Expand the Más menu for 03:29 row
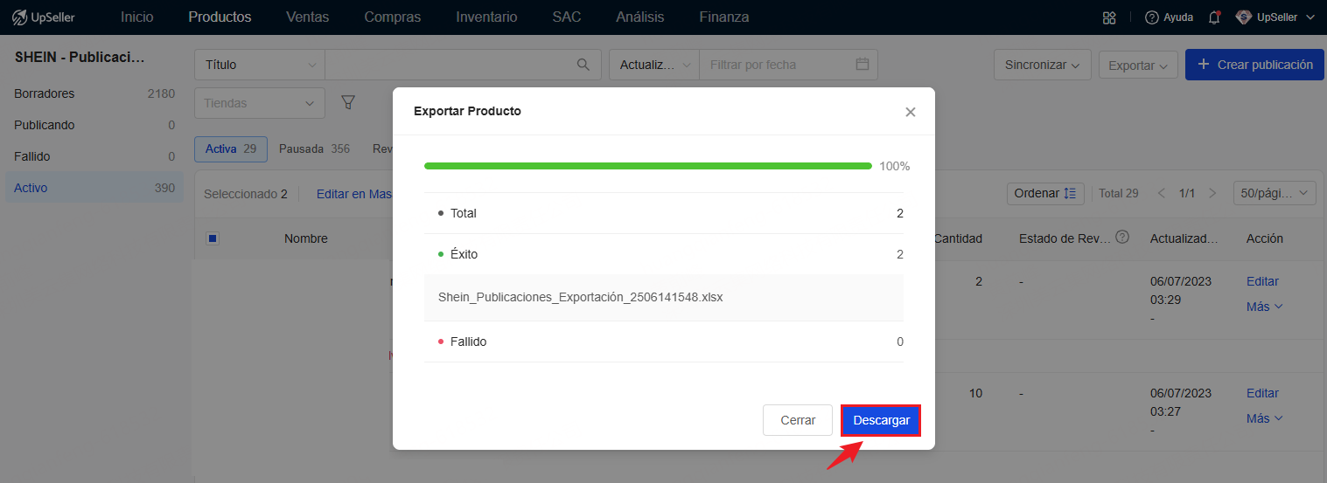The height and width of the screenshot is (483, 1327). [x=1265, y=307]
